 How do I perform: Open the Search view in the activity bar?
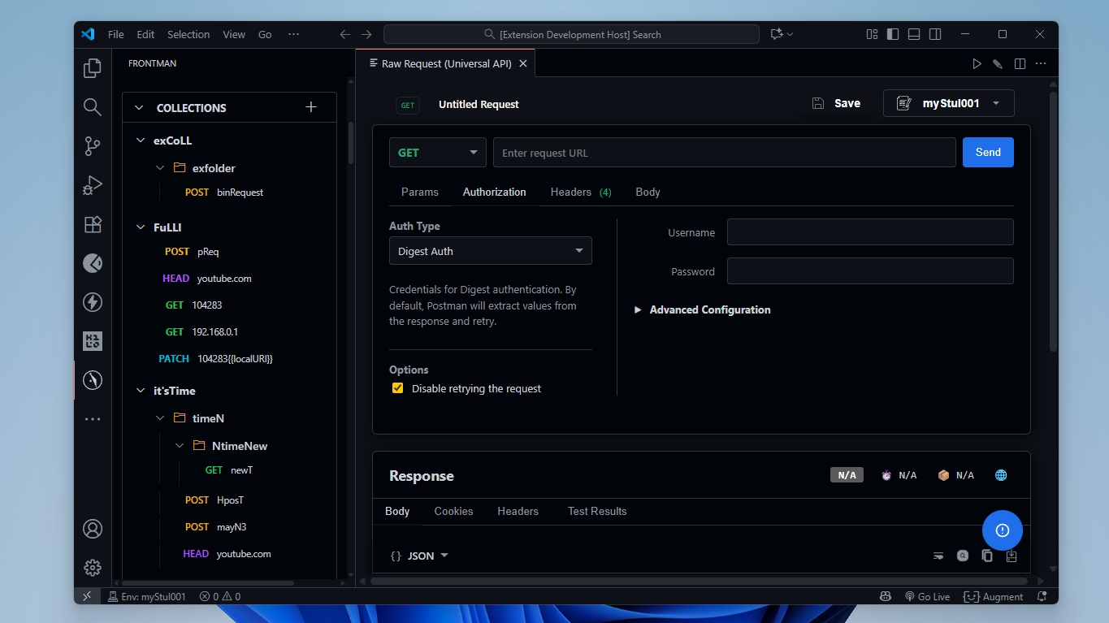click(x=93, y=107)
